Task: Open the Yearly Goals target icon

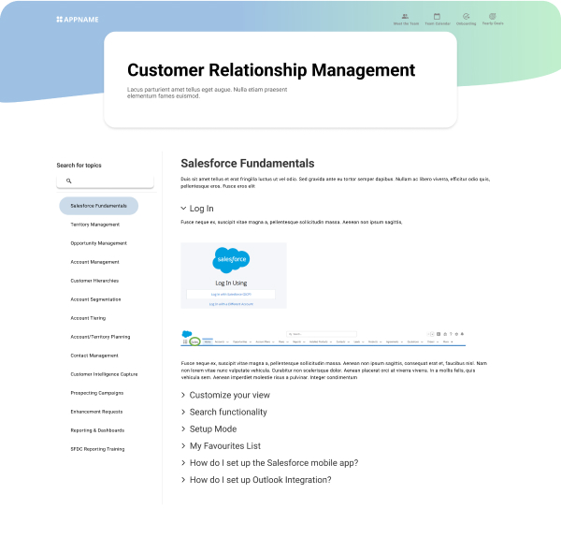Action: pyautogui.click(x=493, y=16)
